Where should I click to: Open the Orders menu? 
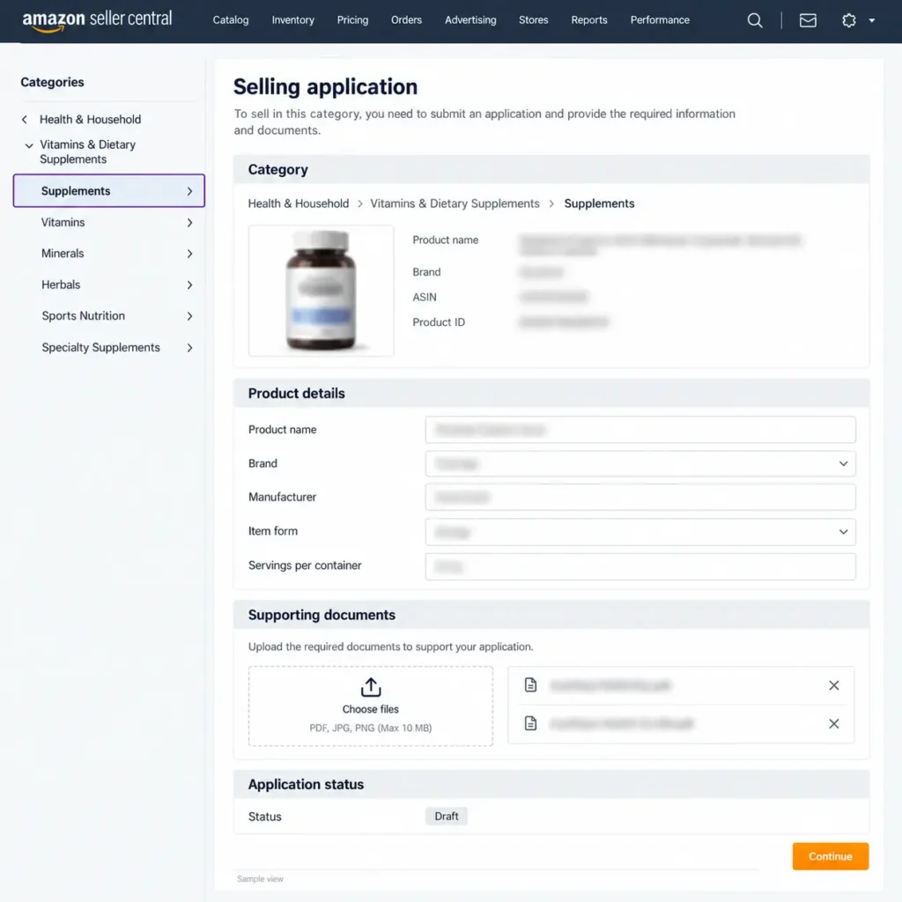pyautogui.click(x=406, y=20)
